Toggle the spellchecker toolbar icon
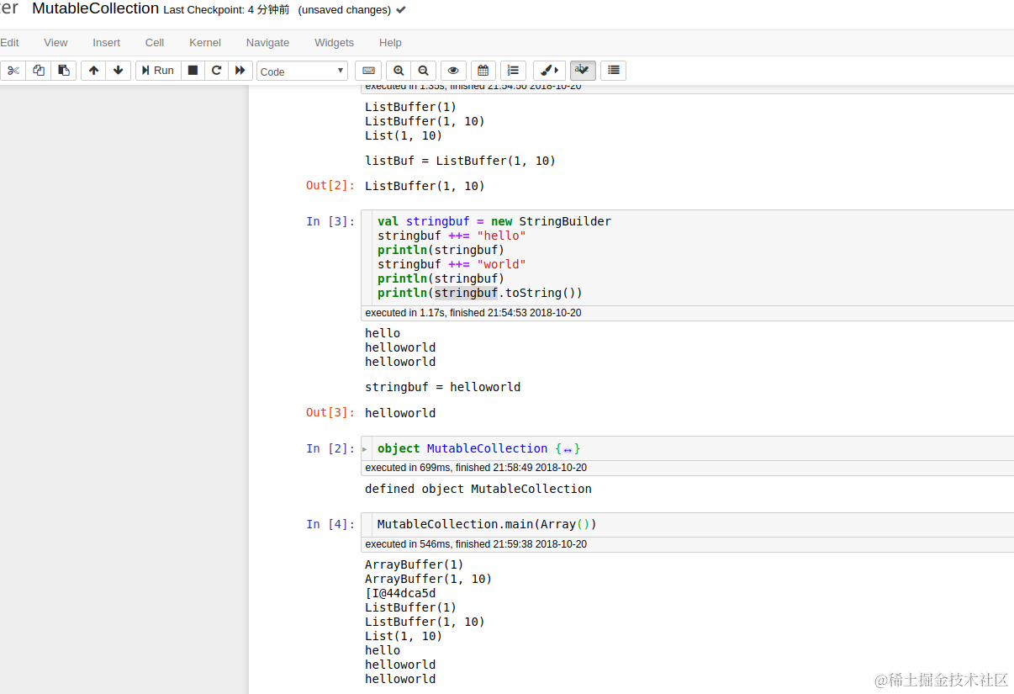This screenshot has width=1014, height=694. (x=583, y=70)
